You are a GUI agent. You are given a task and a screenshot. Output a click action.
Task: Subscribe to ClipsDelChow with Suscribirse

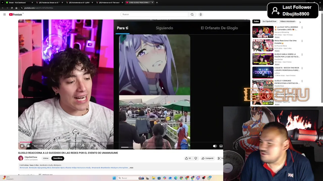pyautogui.click(x=58, y=158)
